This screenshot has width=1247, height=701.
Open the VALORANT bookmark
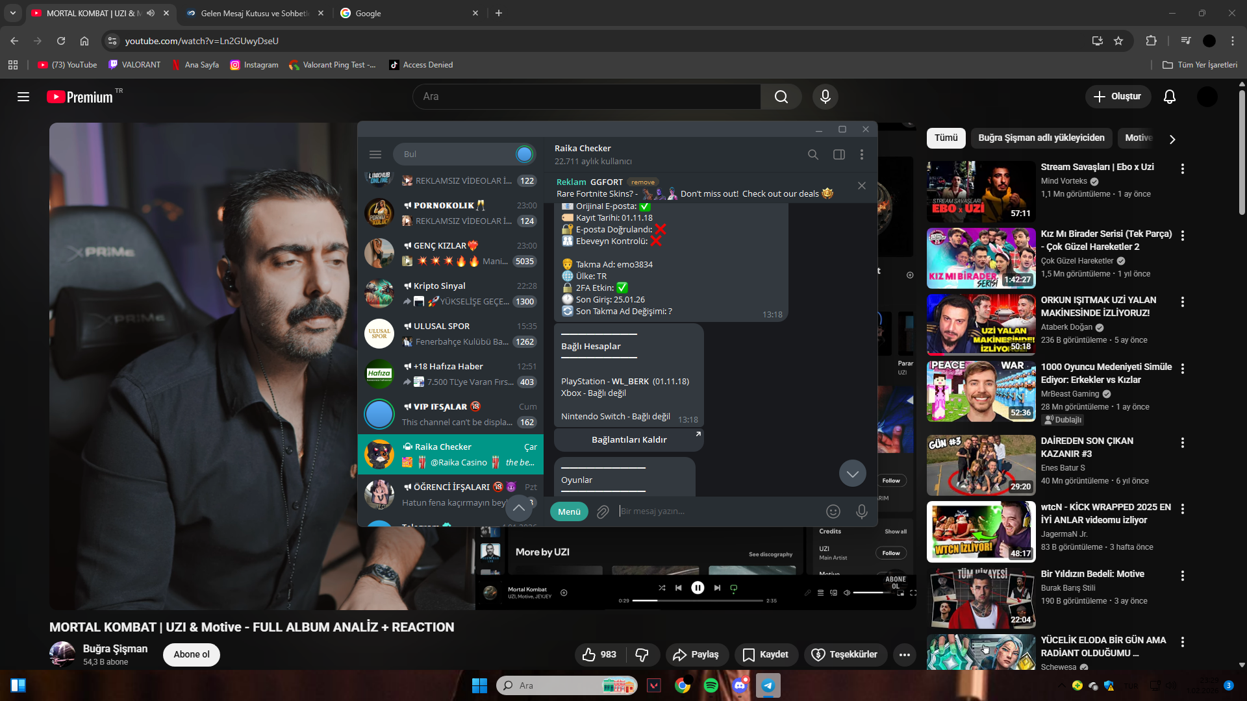click(x=134, y=65)
